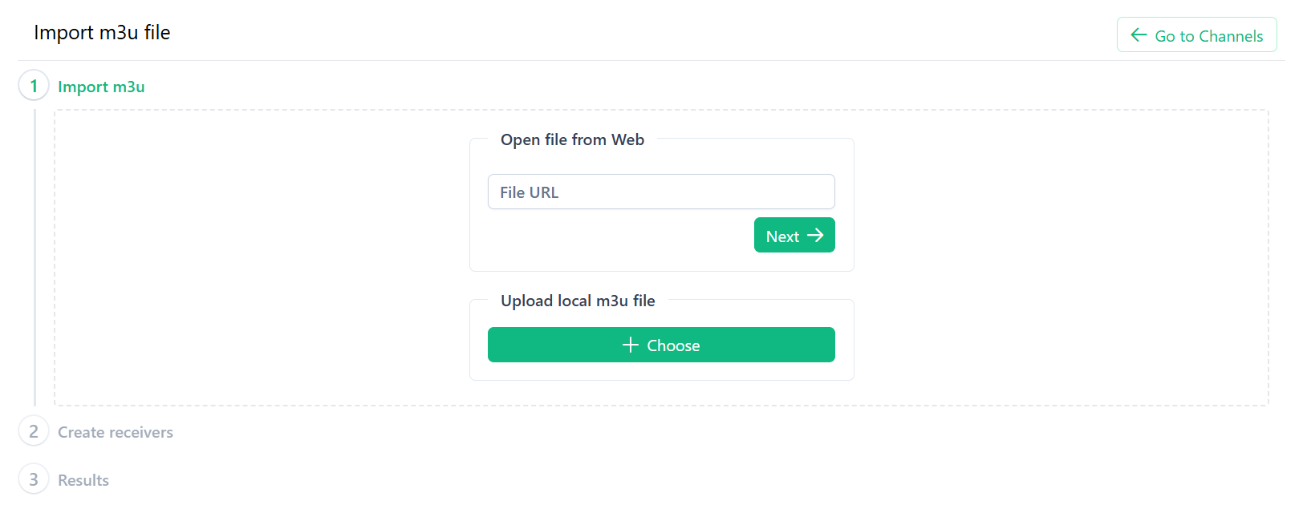Open the Import m3u step label
This screenshot has width=1307, height=509.
[x=101, y=87]
